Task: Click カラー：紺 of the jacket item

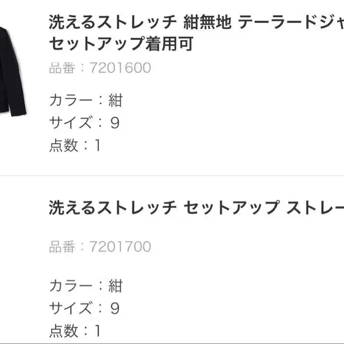Action: point(86,100)
